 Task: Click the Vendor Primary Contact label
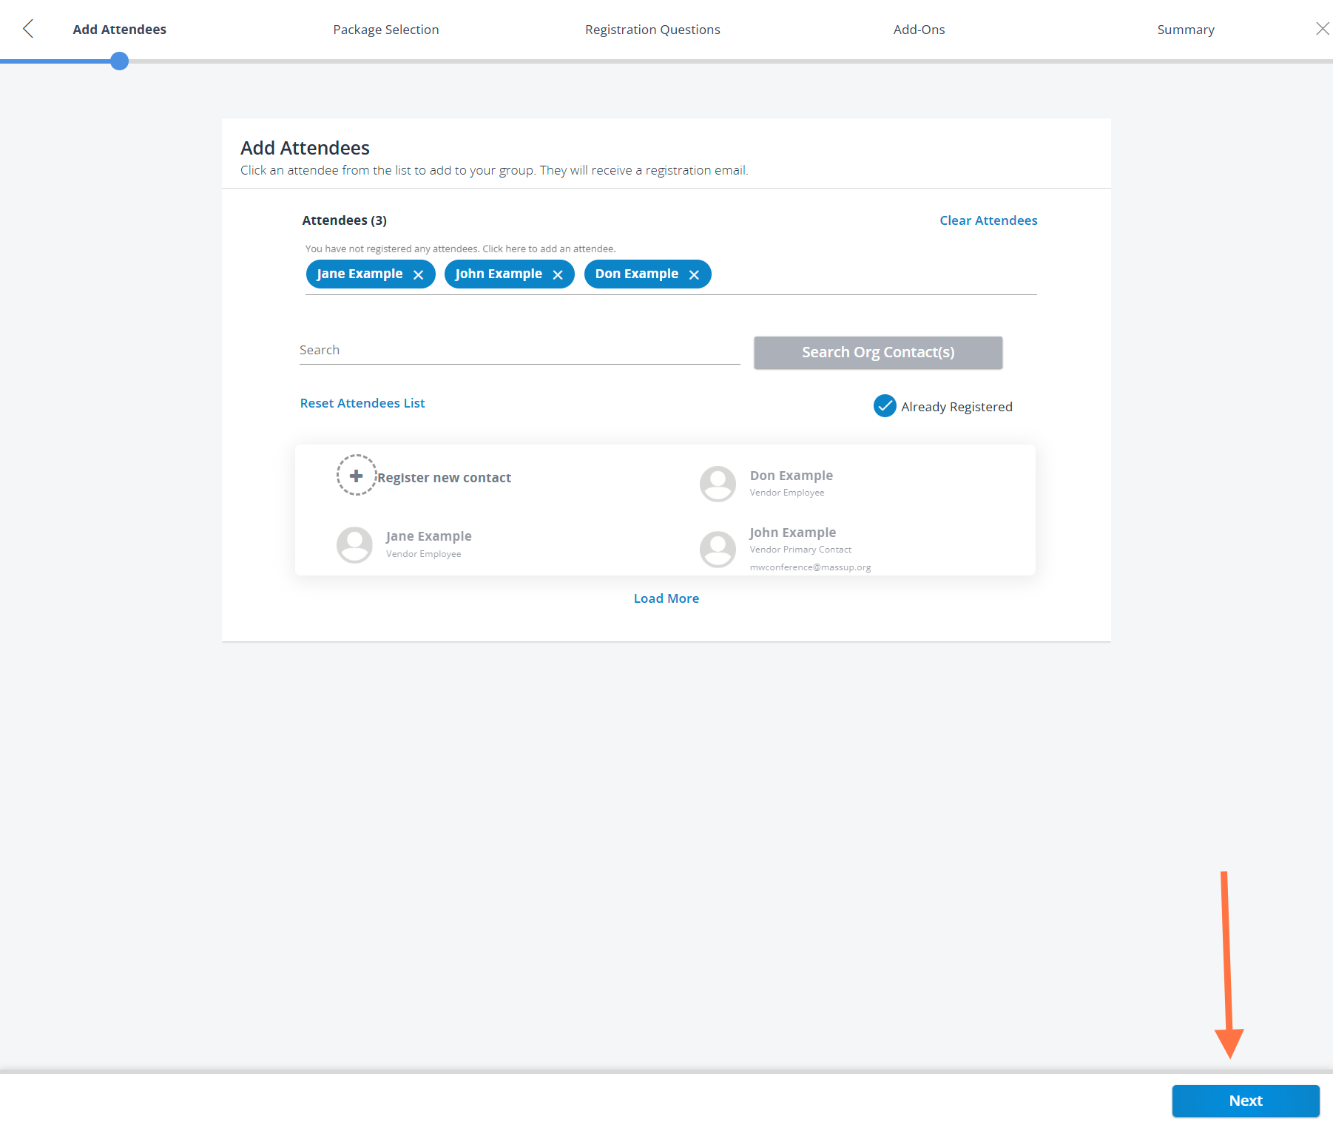pos(800,550)
